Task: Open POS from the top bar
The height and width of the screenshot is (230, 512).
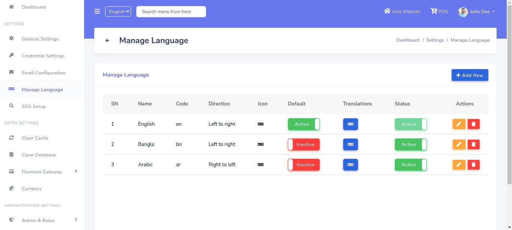Action: coord(439,12)
